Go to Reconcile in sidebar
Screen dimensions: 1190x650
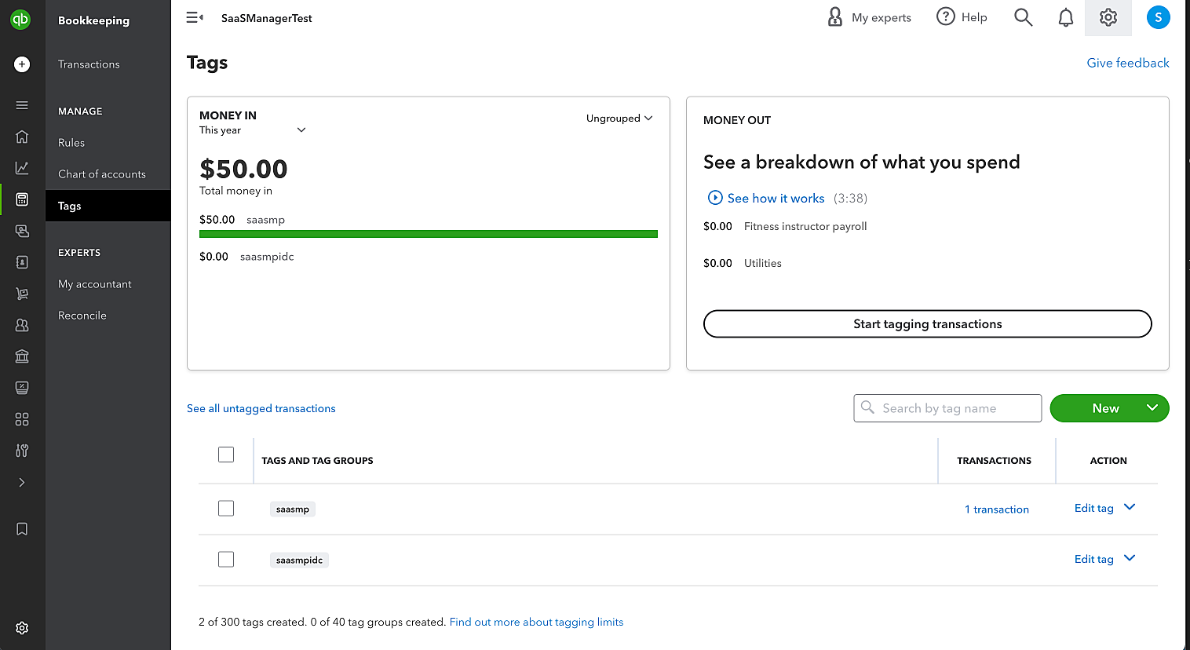pos(82,316)
